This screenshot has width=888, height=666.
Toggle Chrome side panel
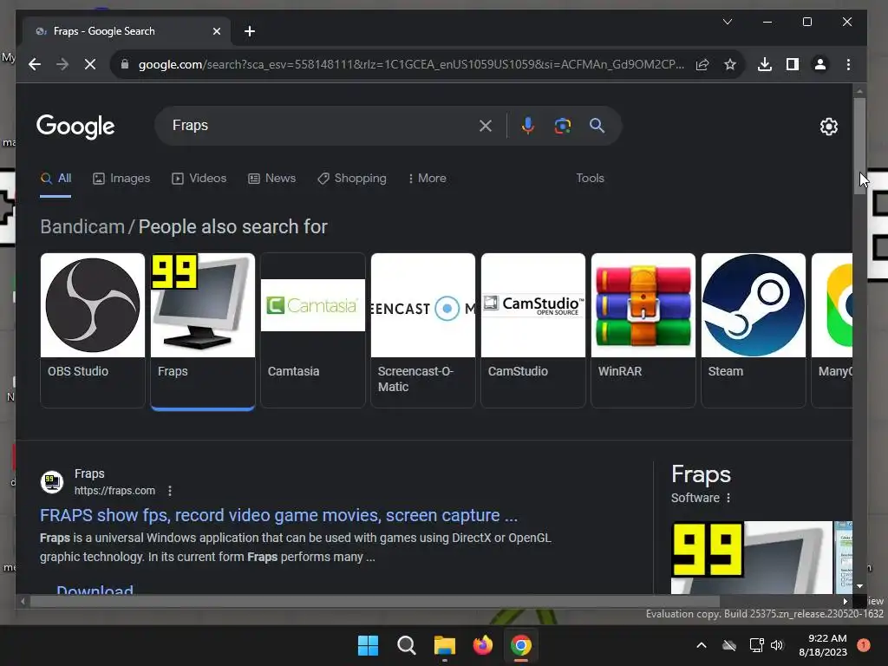[793, 64]
